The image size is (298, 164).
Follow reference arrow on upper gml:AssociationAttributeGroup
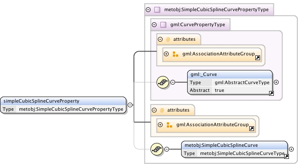(257, 58)
